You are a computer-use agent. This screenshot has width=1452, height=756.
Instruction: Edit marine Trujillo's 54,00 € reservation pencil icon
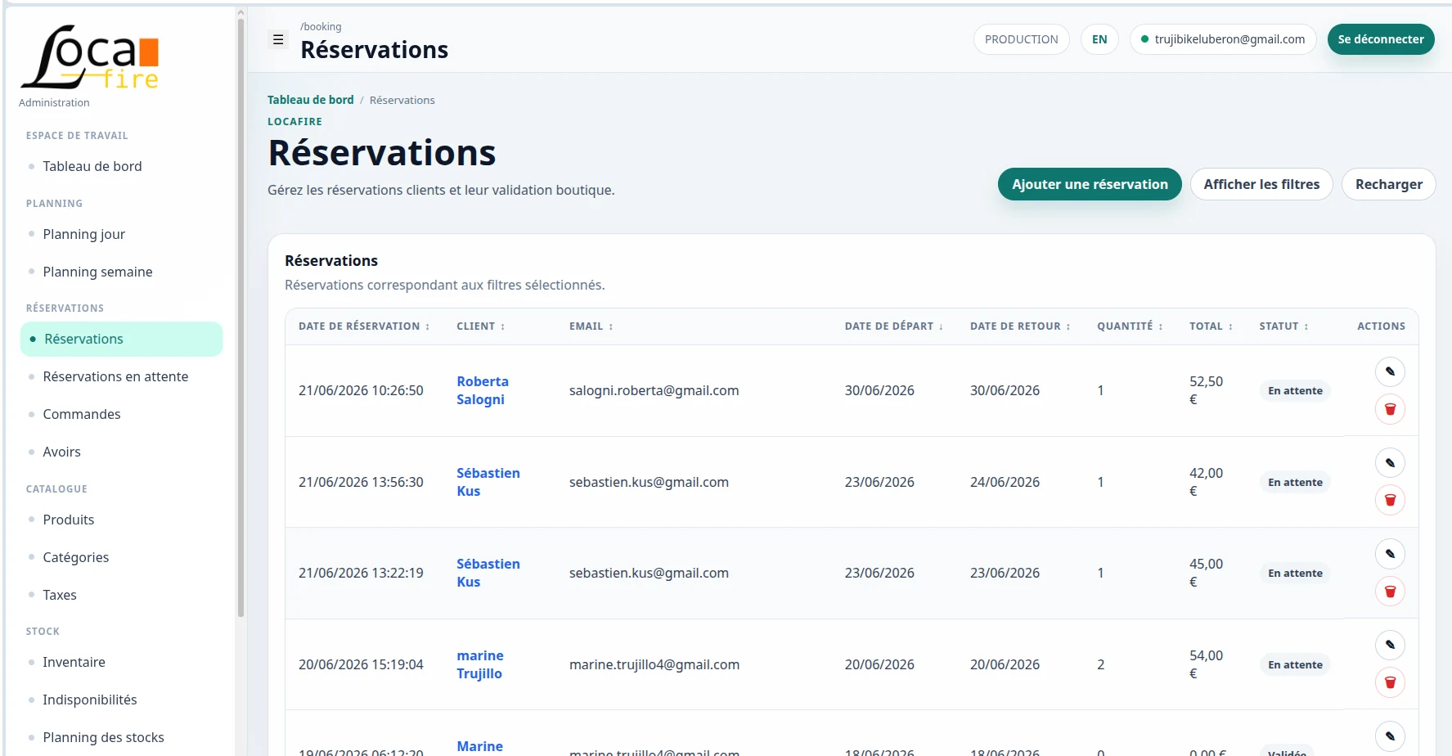(x=1390, y=645)
